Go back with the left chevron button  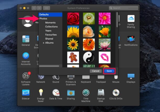(34, 8)
